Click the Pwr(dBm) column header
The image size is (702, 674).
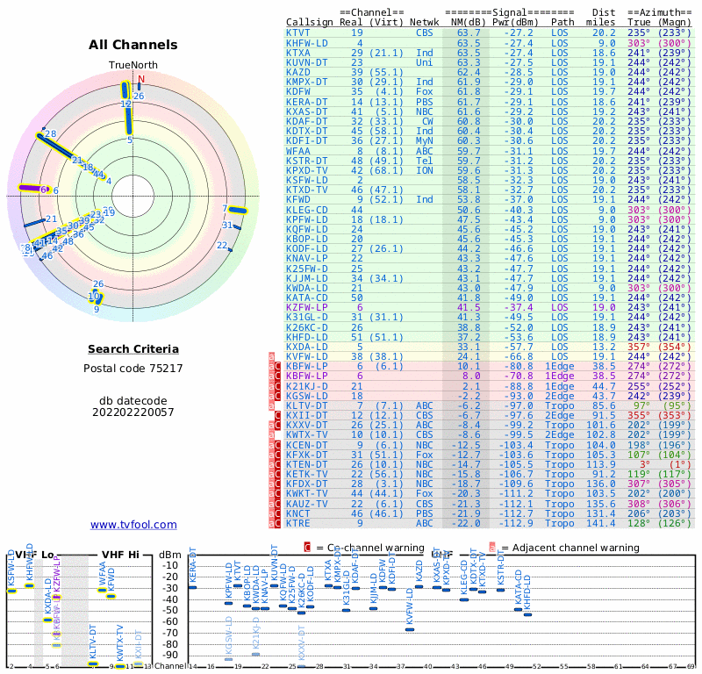(x=515, y=23)
